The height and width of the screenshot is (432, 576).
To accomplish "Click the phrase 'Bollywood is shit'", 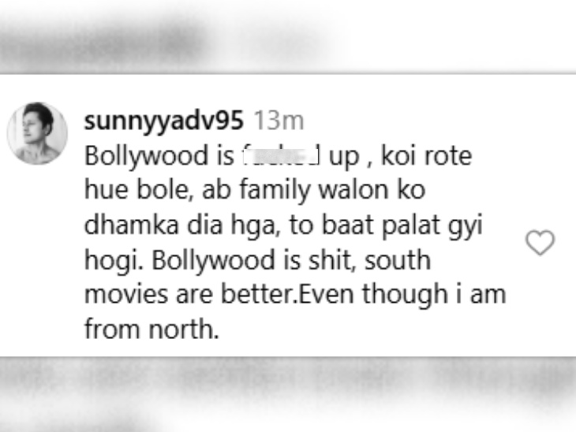I will click(x=253, y=260).
